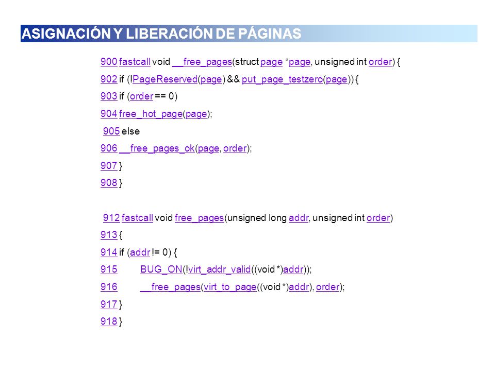Open line number 912 link
This screenshot has height=371, width=495.
[111, 217]
